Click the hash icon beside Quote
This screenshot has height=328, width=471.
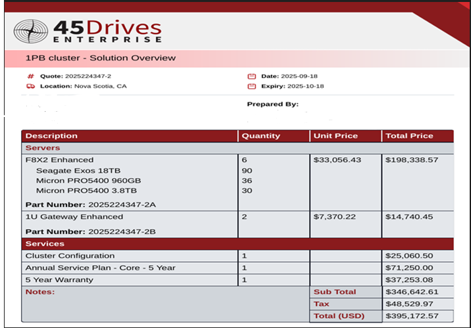[31, 76]
